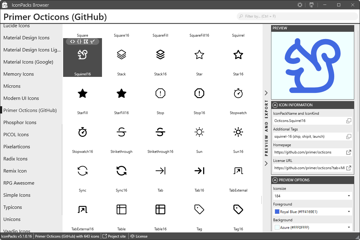Collapse the Preview Options section
The height and width of the screenshot is (240, 360).
(x=275, y=180)
